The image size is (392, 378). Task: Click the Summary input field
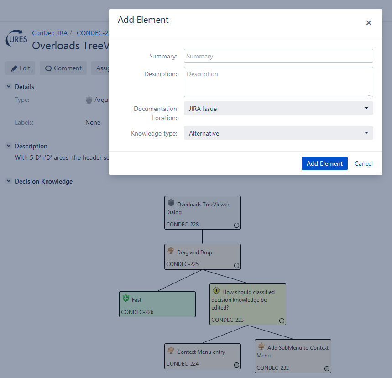click(x=278, y=56)
